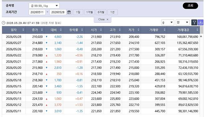Click date cell 2026/05/18
This screenshot has width=205, height=117.
[x=14, y=80]
